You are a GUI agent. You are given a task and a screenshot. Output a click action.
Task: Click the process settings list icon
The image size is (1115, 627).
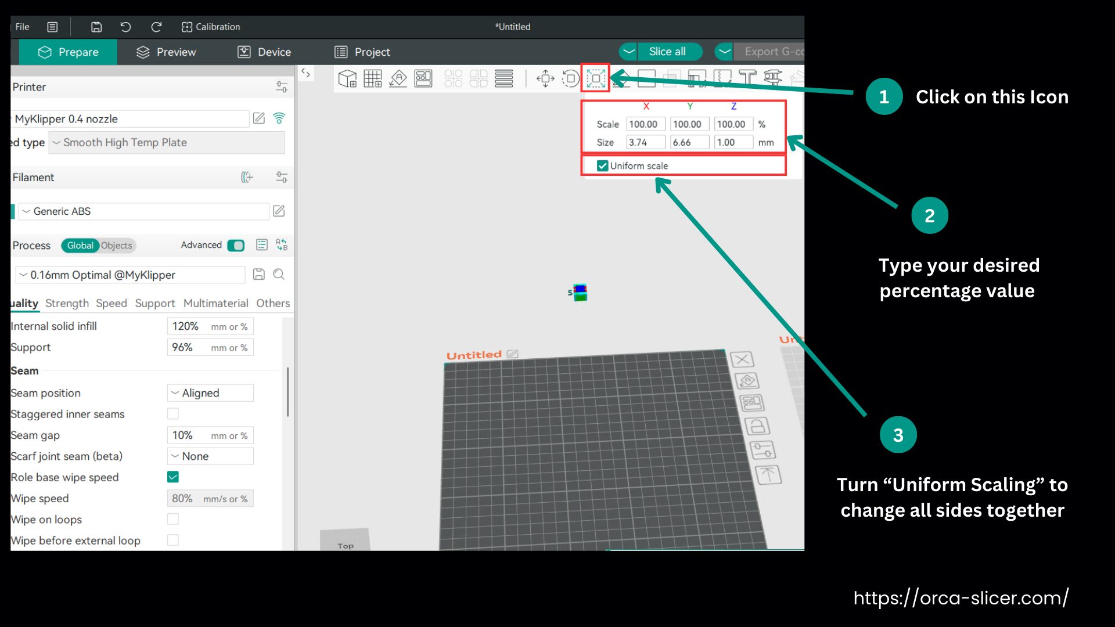click(262, 245)
